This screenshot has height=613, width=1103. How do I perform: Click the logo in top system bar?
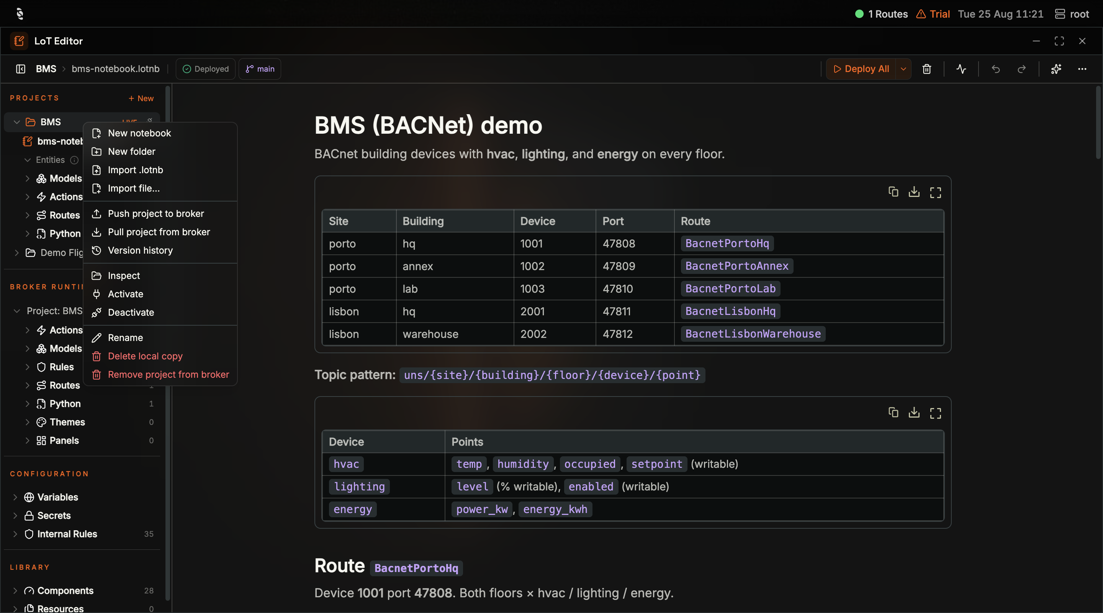tap(20, 14)
